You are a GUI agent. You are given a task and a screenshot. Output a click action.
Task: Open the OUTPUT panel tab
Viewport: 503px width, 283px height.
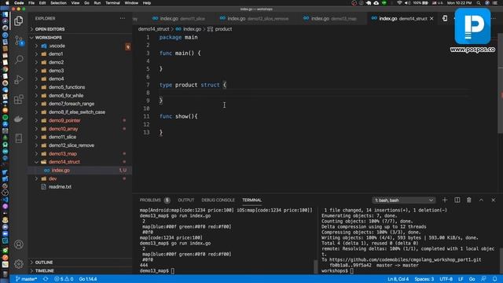pos(186,200)
